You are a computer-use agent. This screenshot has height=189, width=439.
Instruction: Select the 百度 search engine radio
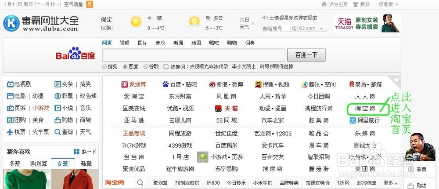[125, 67]
